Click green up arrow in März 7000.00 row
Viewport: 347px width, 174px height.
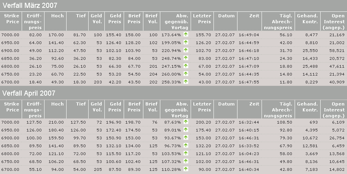click(186, 35)
